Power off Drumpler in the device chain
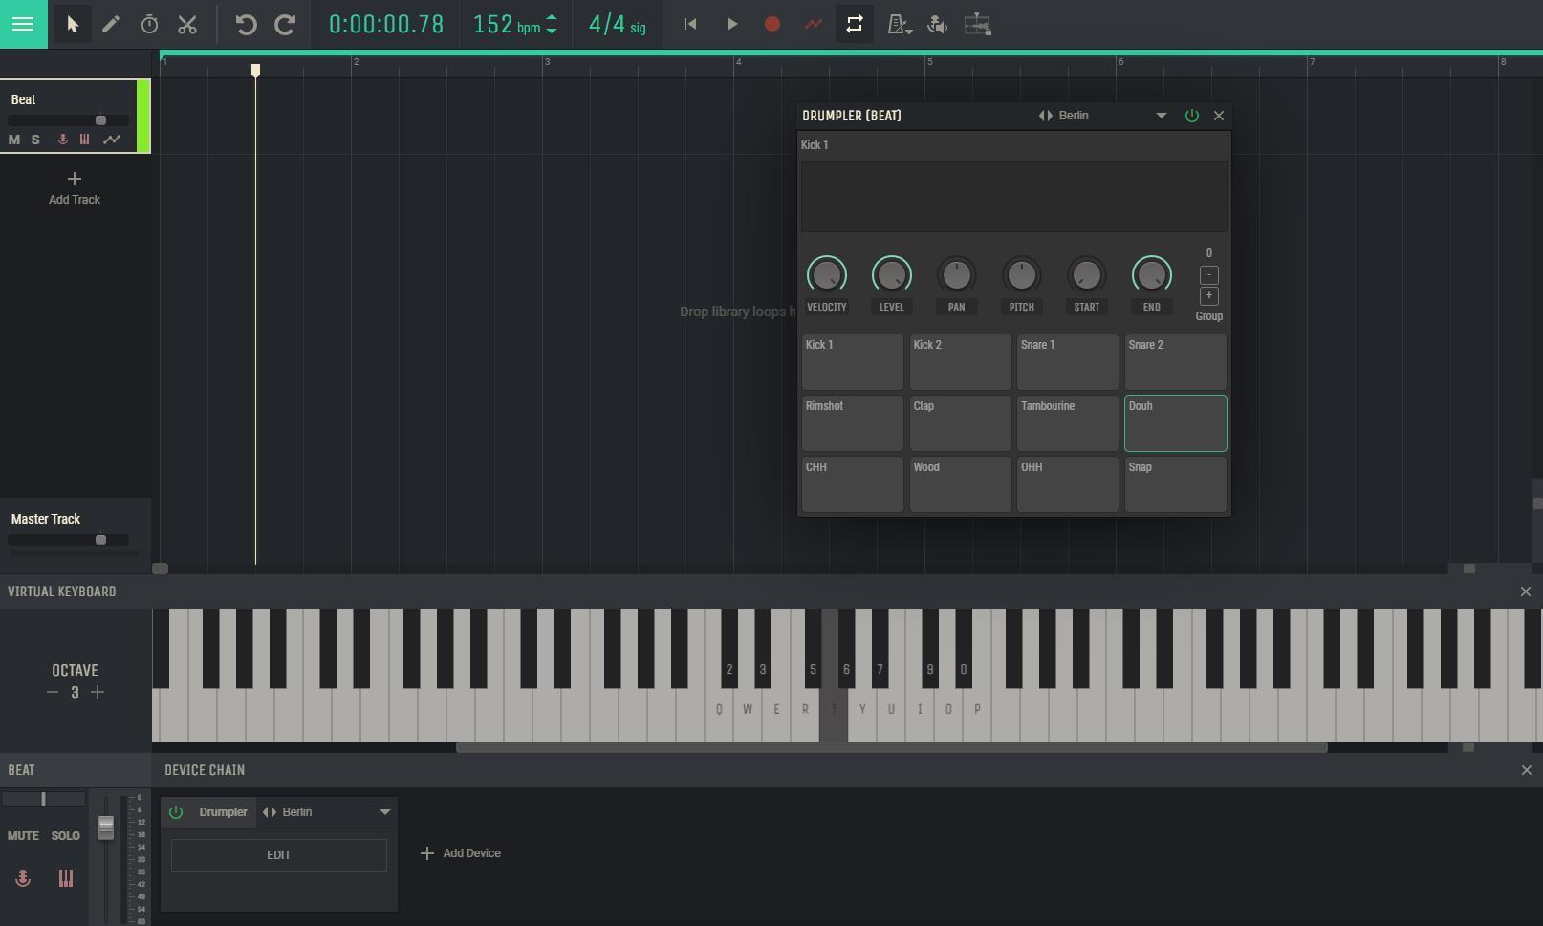The image size is (1543, 926). click(176, 812)
